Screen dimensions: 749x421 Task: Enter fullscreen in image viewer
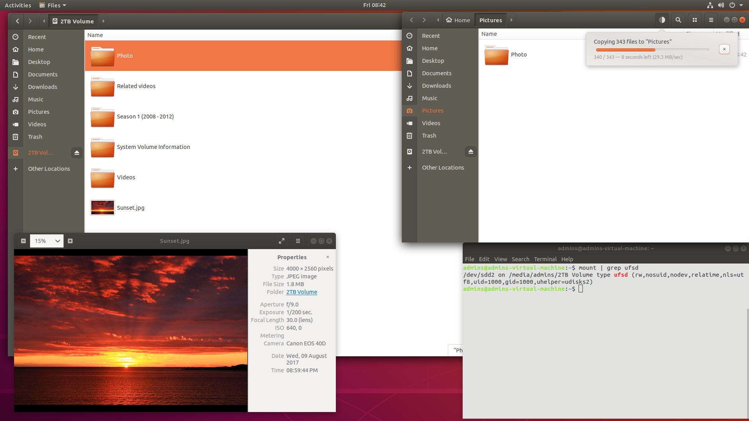pyautogui.click(x=282, y=241)
